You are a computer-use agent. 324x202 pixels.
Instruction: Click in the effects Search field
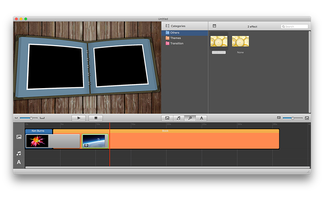pos(296,26)
